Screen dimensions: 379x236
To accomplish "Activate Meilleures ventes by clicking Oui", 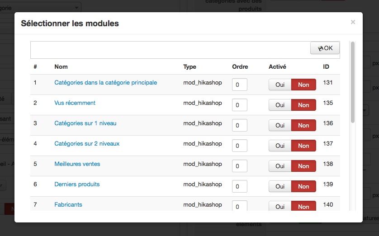I will pos(280,166).
